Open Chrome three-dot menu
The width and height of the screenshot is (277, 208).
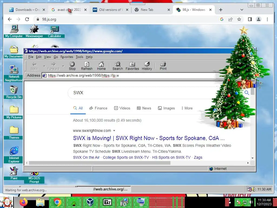coord(267,19)
